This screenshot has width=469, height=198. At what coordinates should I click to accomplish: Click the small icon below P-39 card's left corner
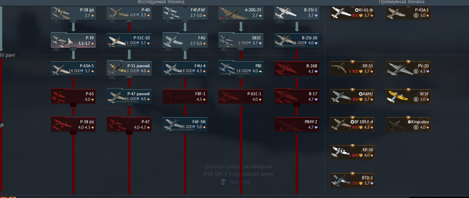click(56, 49)
